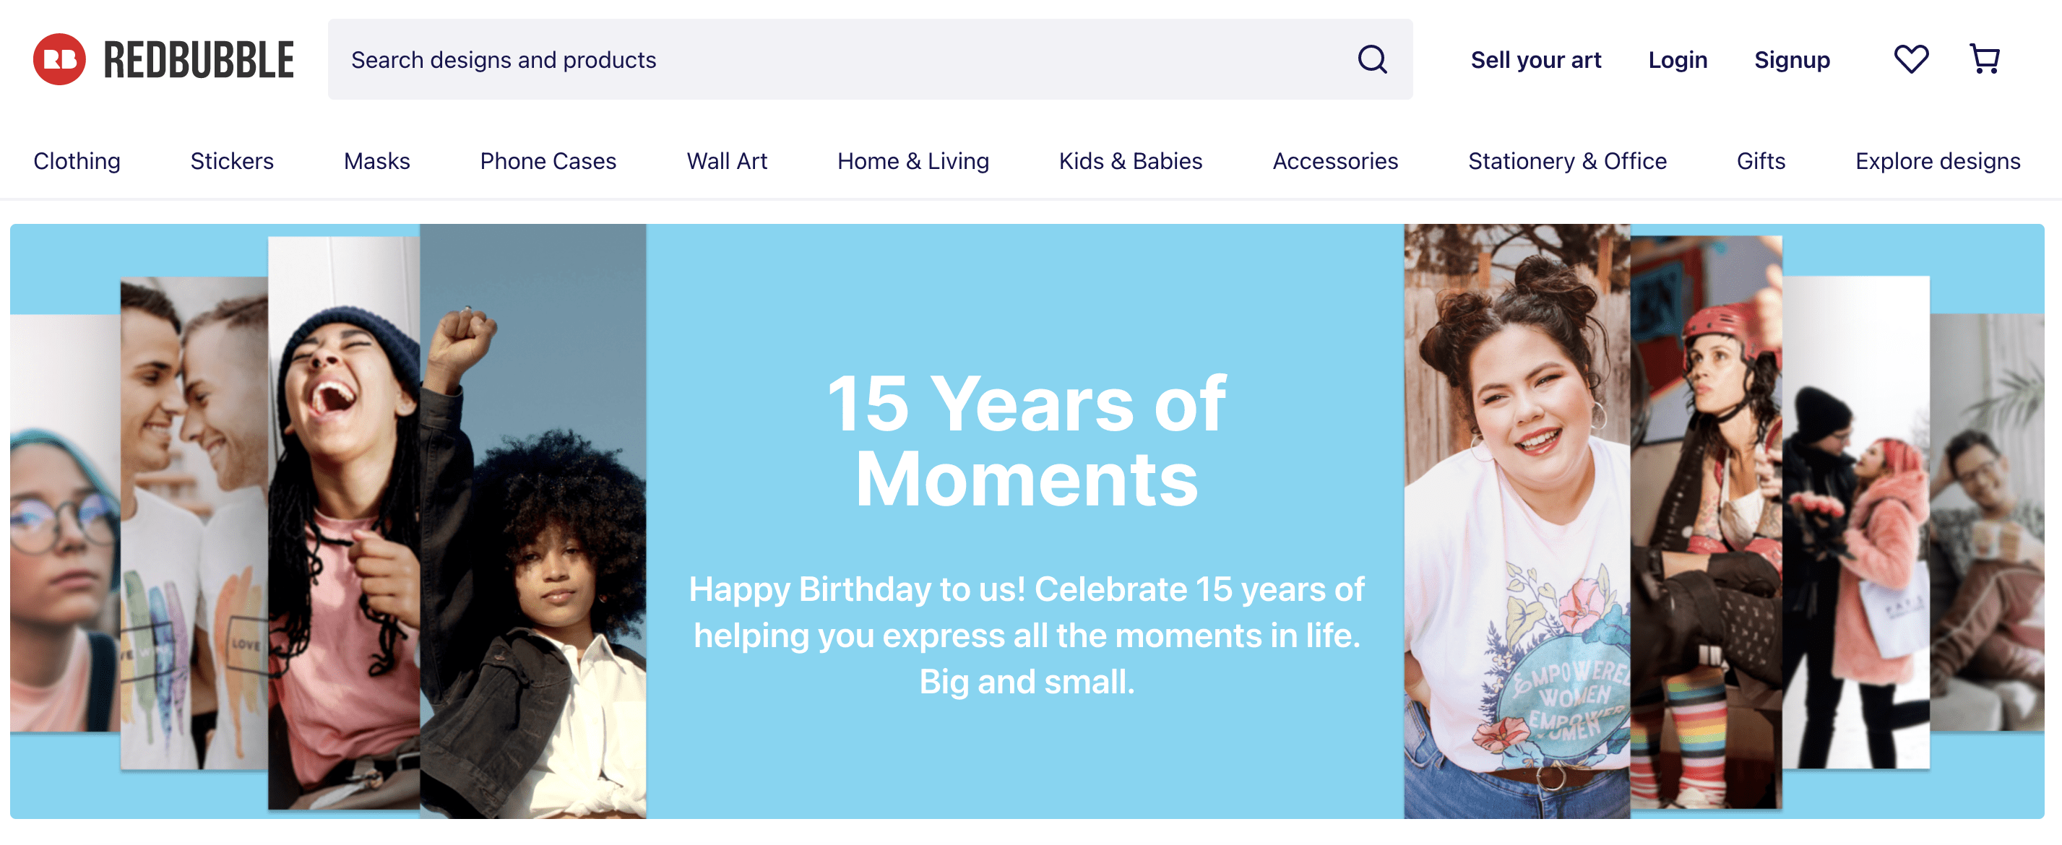Screen dimensions: 2062x845
Task: Open the Stationery & Office menu
Action: pos(1566,161)
